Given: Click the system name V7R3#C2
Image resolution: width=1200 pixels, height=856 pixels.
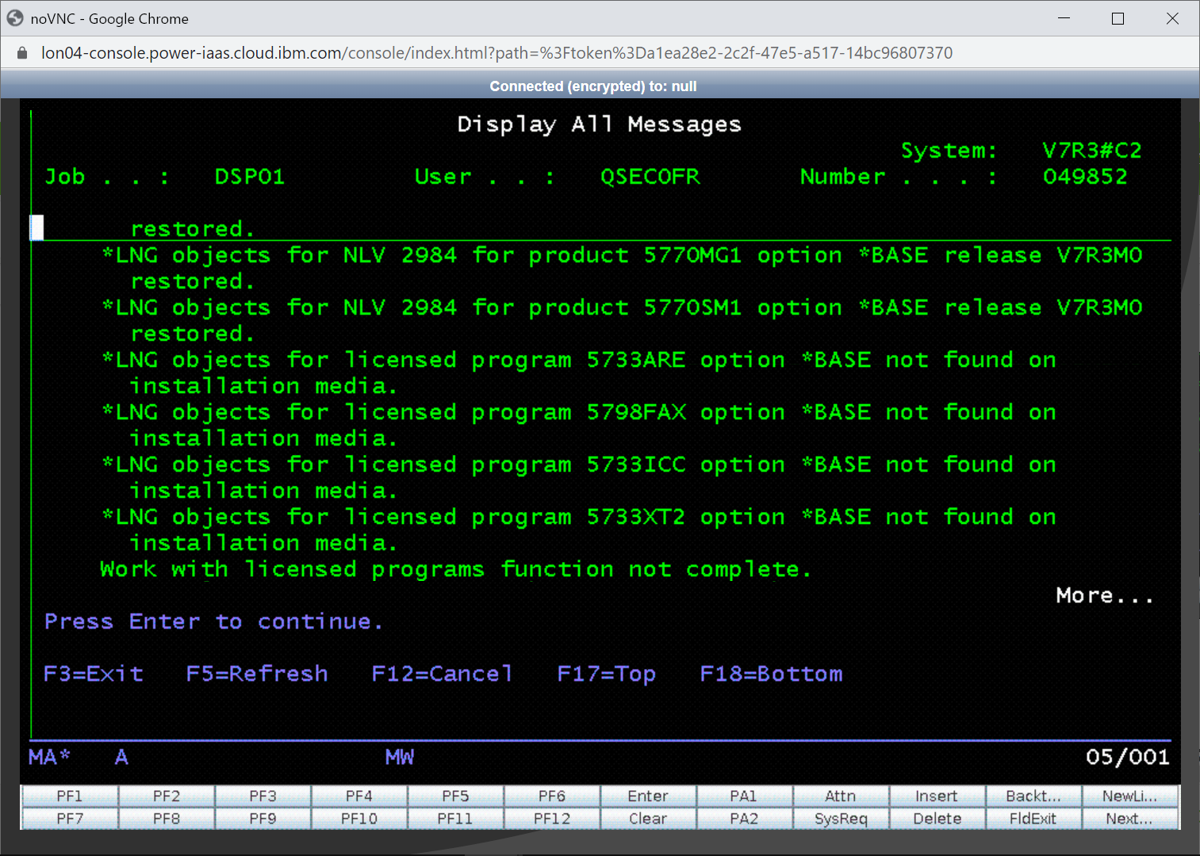Looking at the screenshot, I should tap(1092, 151).
